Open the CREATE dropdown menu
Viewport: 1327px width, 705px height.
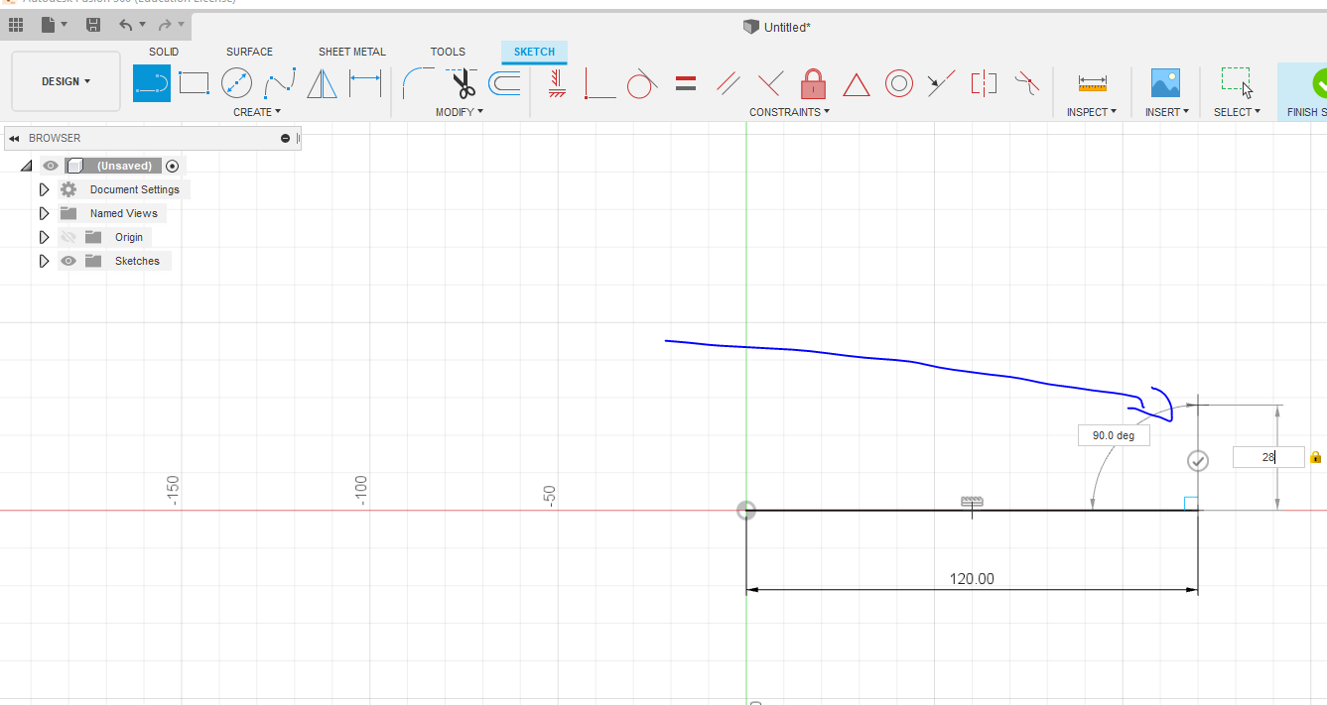coord(257,112)
